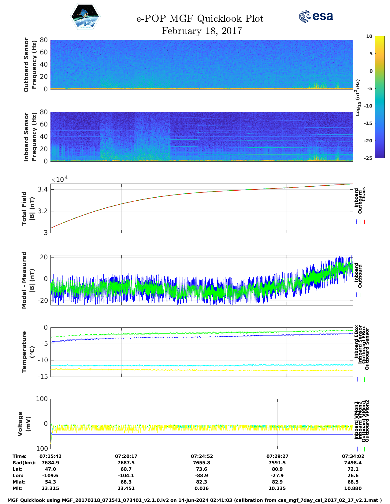Click the February 18, 2017 date heading

click(x=202, y=31)
